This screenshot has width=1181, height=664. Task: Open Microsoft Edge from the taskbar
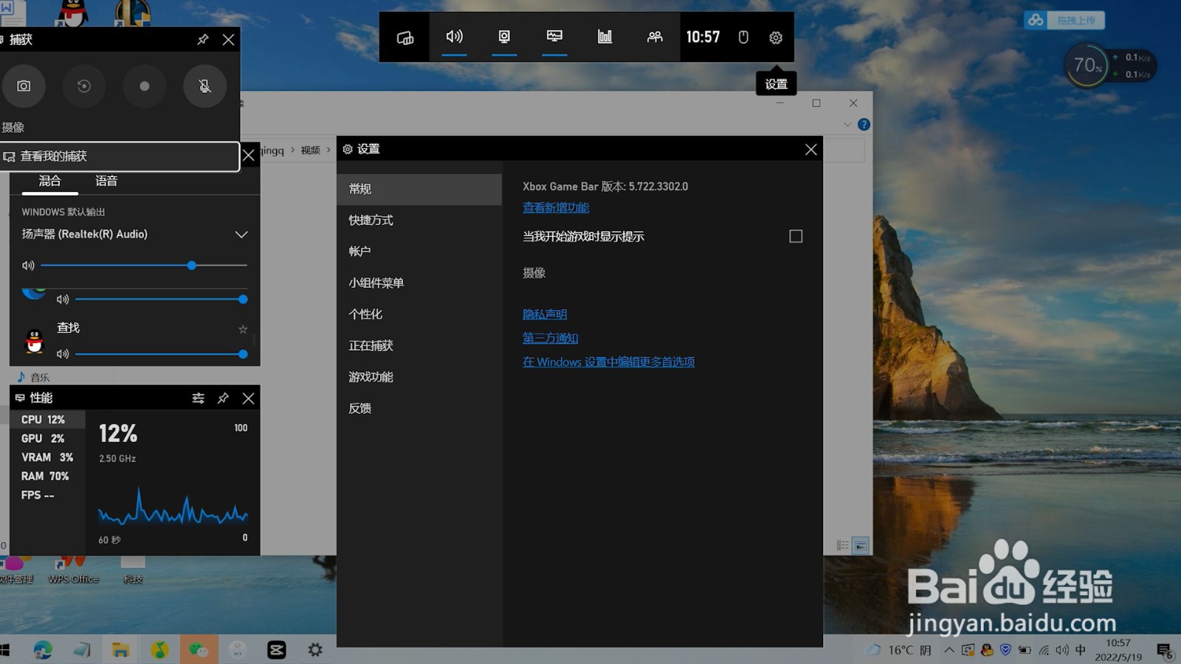tap(43, 649)
